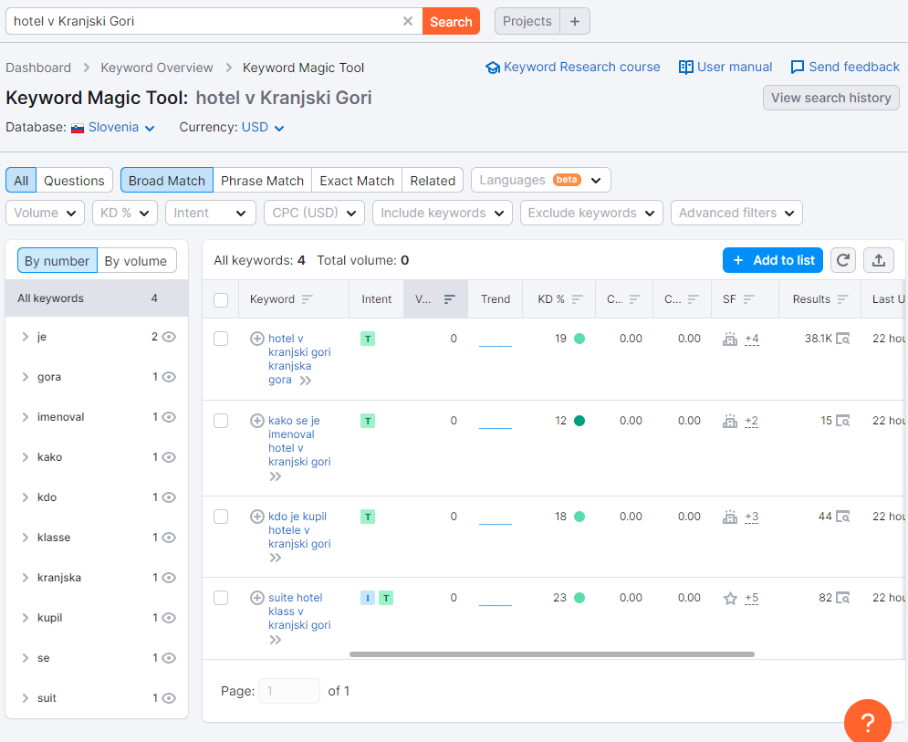Click SERP feature icon in KD 19 row
This screenshot has height=742, width=908.
pos(730,339)
